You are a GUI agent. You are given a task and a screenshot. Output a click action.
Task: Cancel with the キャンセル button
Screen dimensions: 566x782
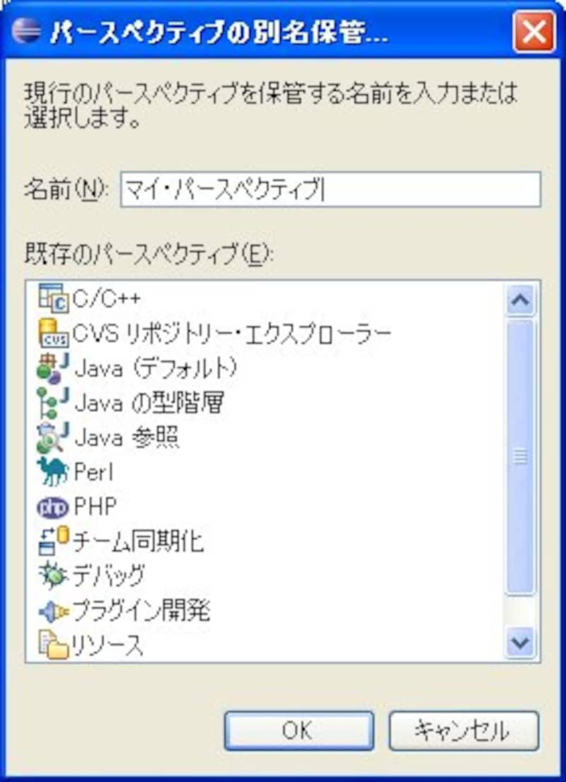point(463,731)
